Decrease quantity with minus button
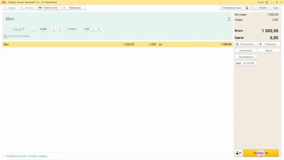 coord(32,29)
